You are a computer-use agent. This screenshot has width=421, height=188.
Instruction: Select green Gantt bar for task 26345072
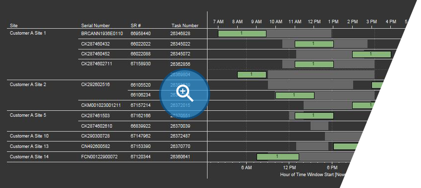pyautogui.click(x=371, y=54)
